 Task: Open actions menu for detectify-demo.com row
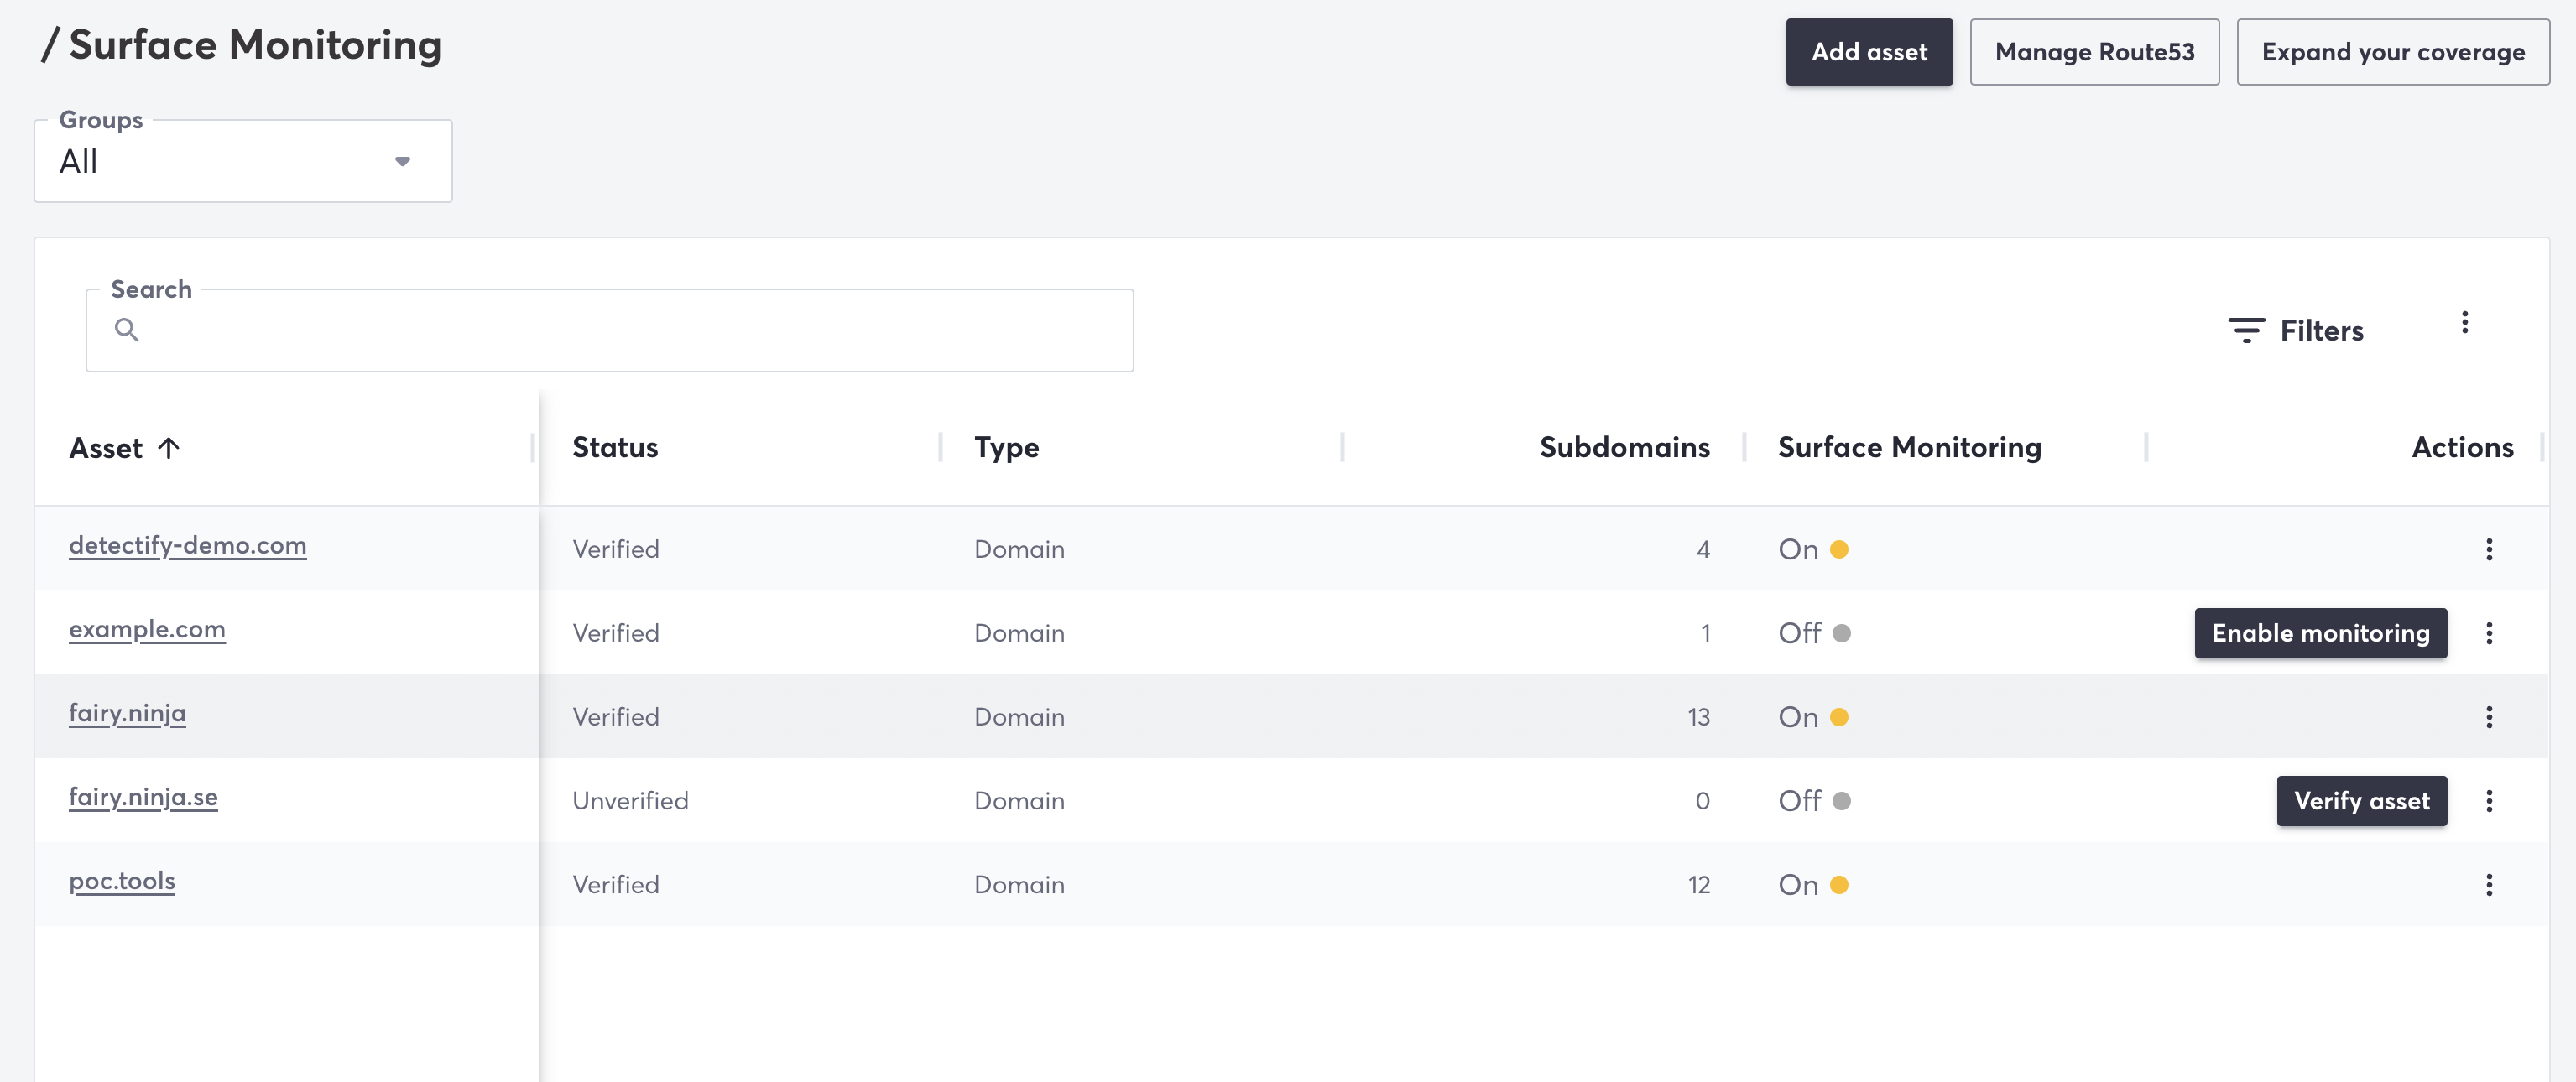(2488, 549)
